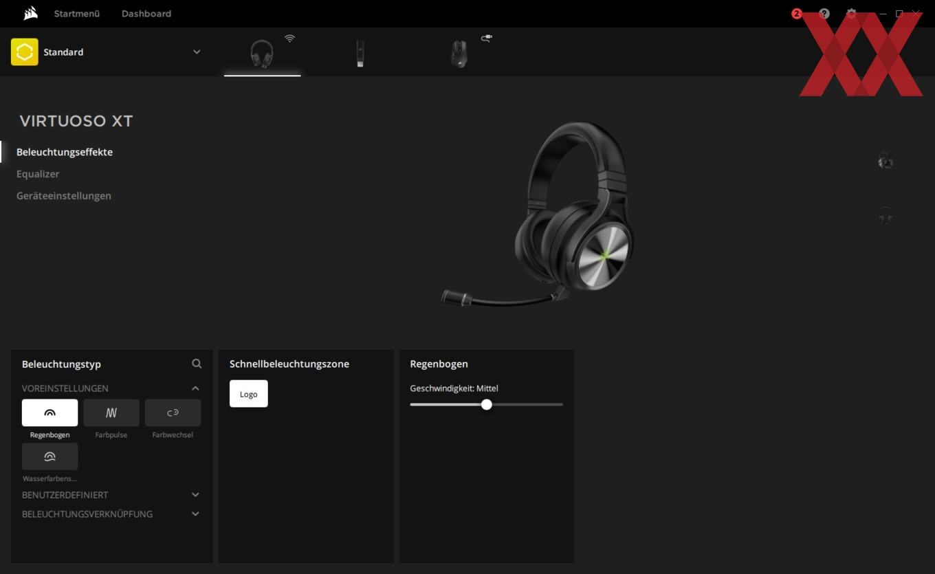935x574 pixels.
Task: Click the Regenbogen panel heading
Action: point(439,364)
